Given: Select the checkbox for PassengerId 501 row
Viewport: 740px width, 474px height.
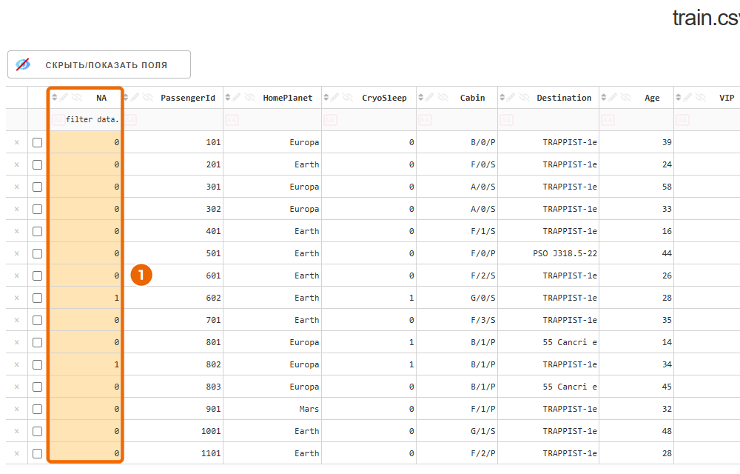Looking at the screenshot, I should tap(37, 253).
